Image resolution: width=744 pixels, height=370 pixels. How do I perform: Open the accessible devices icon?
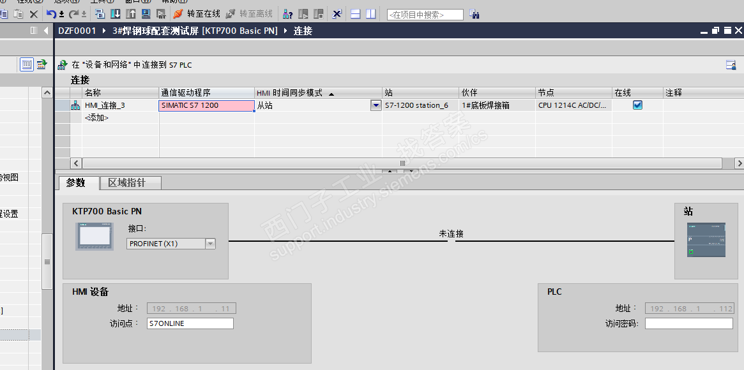[287, 14]
